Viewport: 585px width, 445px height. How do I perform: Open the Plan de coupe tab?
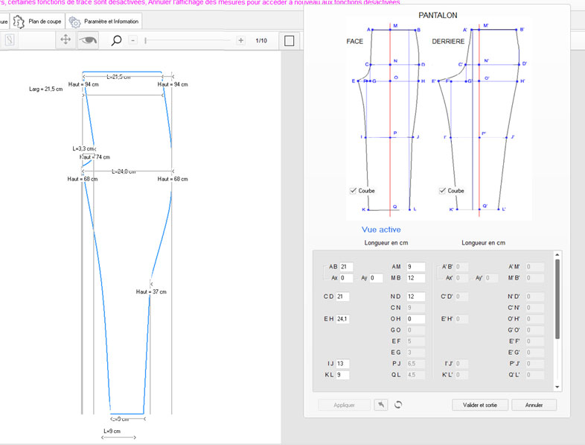coord(37,22)
